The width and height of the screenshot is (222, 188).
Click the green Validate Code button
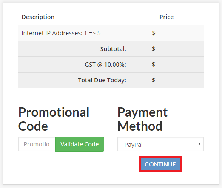pyautogui.click(x=80, y=144)
